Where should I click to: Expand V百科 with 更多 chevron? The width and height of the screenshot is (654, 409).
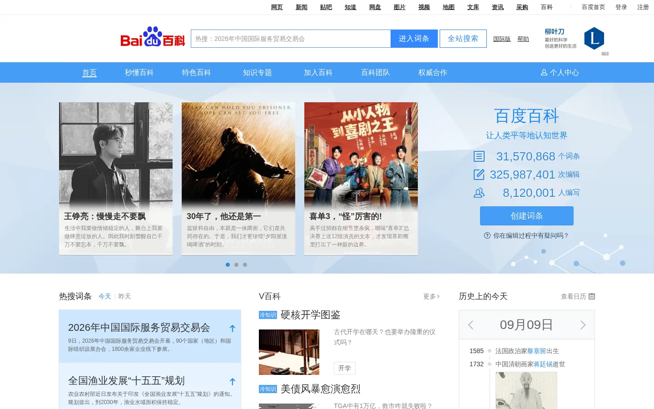(431, 296)
